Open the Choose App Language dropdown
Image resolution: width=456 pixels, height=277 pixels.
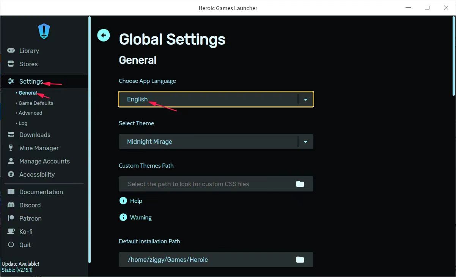tap(216, 99)
